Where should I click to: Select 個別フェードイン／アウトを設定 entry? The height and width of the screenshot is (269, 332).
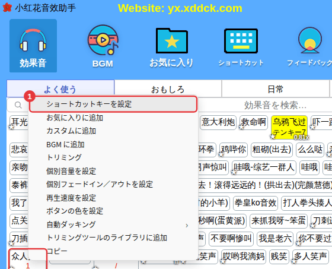click(x=113, y=184)
